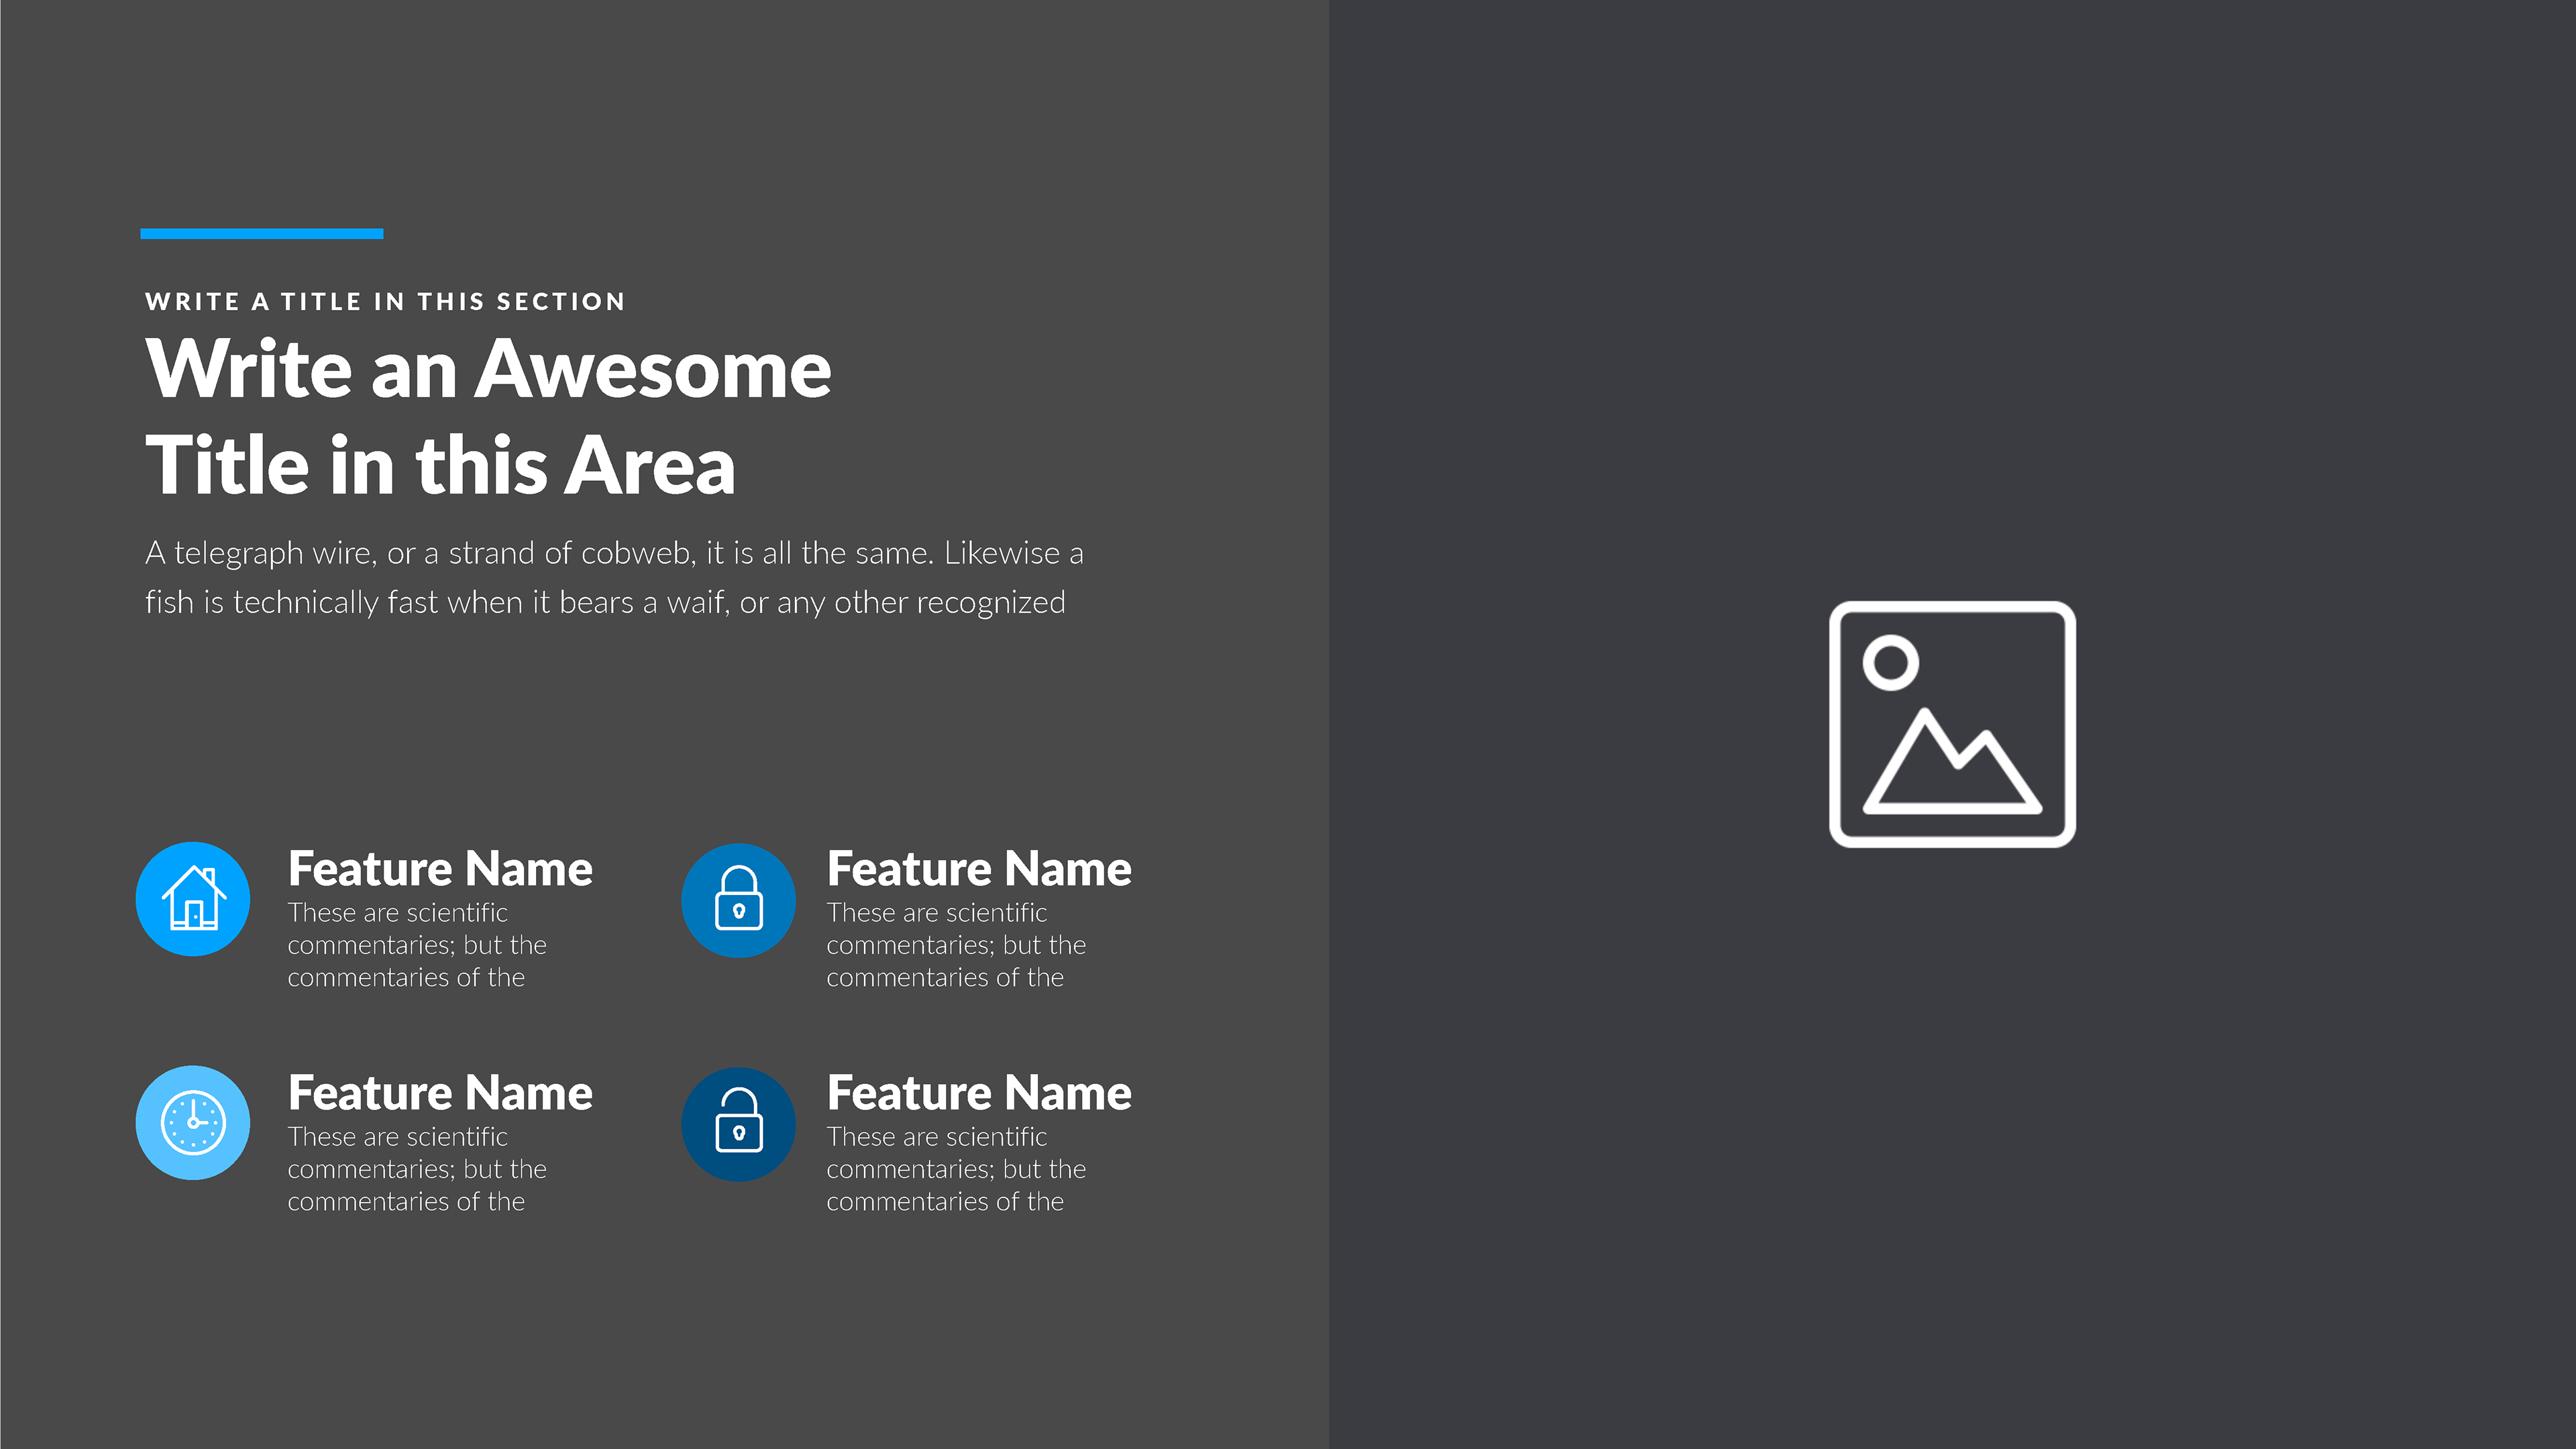This screenshot has height=1449, width=2576.
Task: Select the 'WRITE A TITLE IN THIS SECTION' subtitle
Action: [x=385, y=301]
